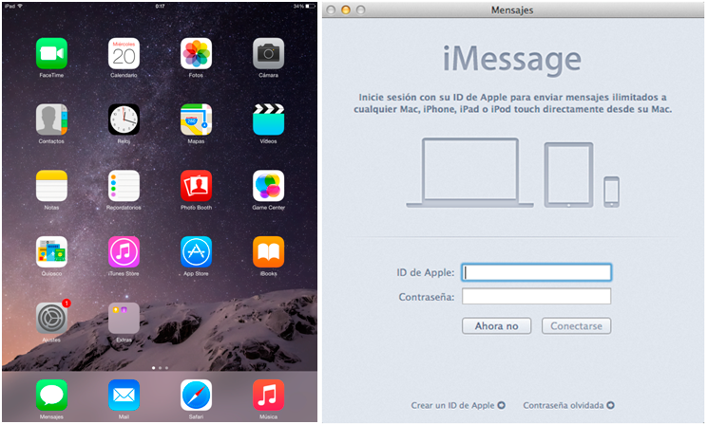Open the FaceTime app on iPad
Viewport: 708px width, 424px height.
(x=51, y=54)
